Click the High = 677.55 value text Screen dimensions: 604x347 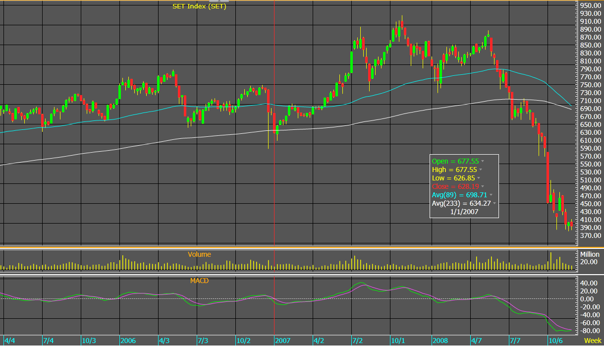point(455,170)
